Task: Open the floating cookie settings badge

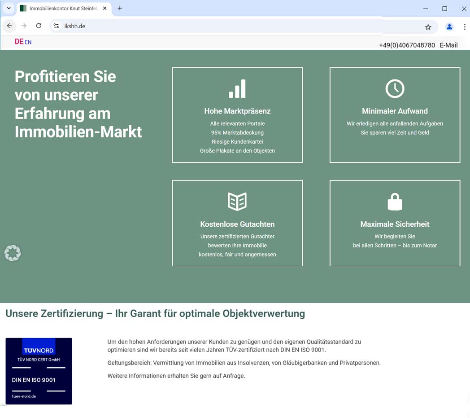Action: pyautogui.click(x=13, y=253)
